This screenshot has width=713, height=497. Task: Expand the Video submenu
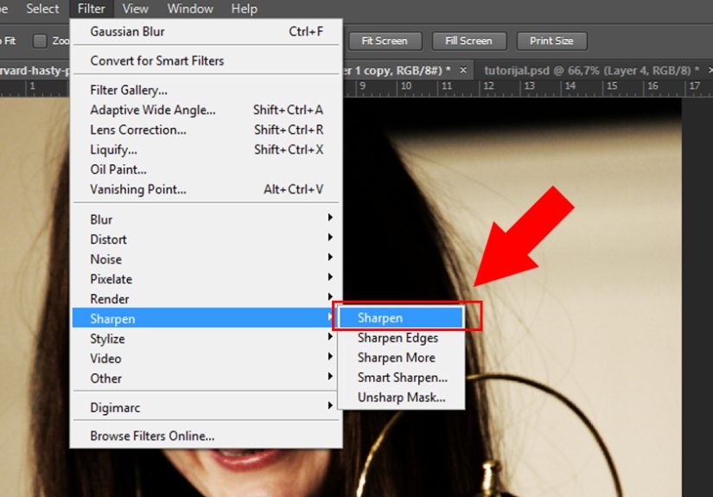[x=207, y=359]
